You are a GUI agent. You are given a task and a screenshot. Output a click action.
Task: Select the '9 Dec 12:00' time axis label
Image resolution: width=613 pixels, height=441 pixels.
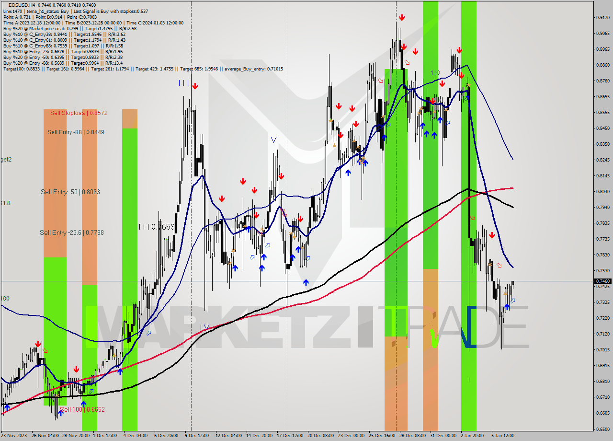click(197, 436)
